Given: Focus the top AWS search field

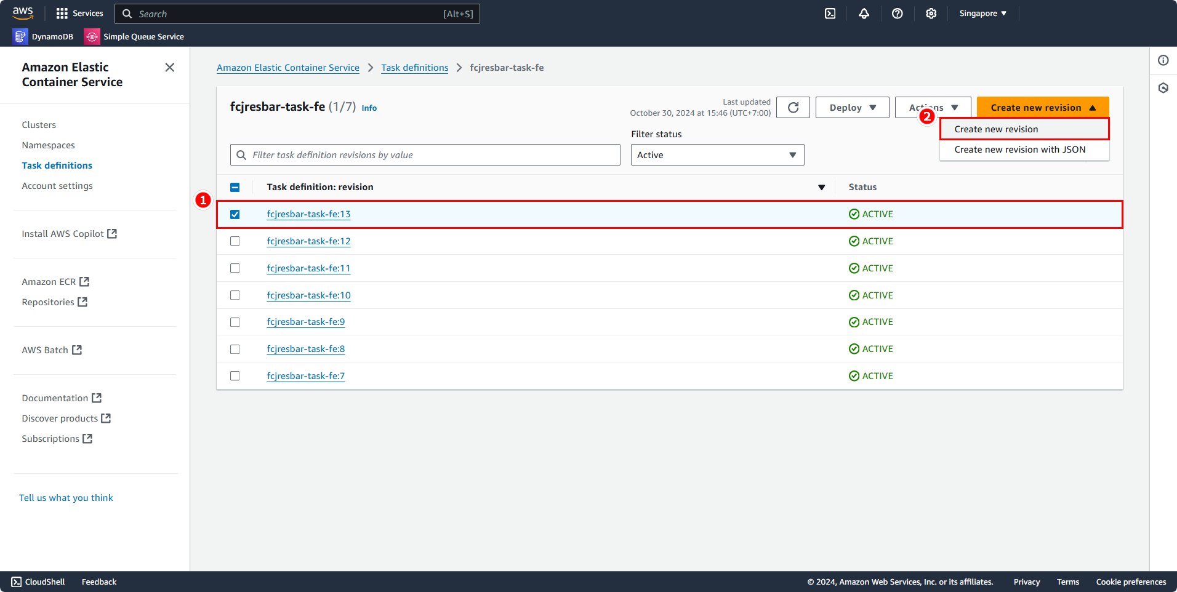Looking at the screenshot, I should pos(297,14).
